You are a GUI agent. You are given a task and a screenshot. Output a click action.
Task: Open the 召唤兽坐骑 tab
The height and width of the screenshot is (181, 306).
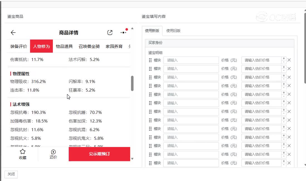(89, 46)
